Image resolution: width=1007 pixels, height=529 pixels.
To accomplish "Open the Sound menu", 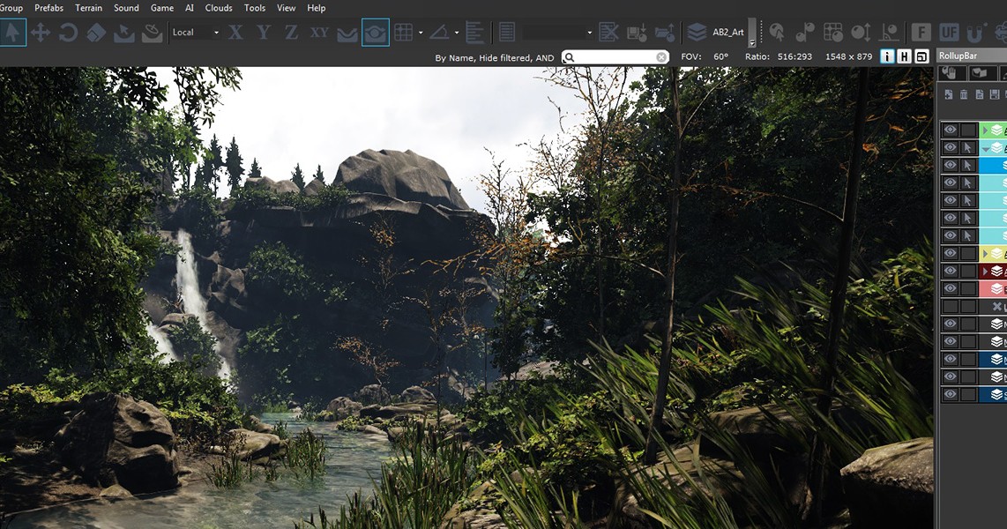I will pyautogui.click(x=126, y=8).
